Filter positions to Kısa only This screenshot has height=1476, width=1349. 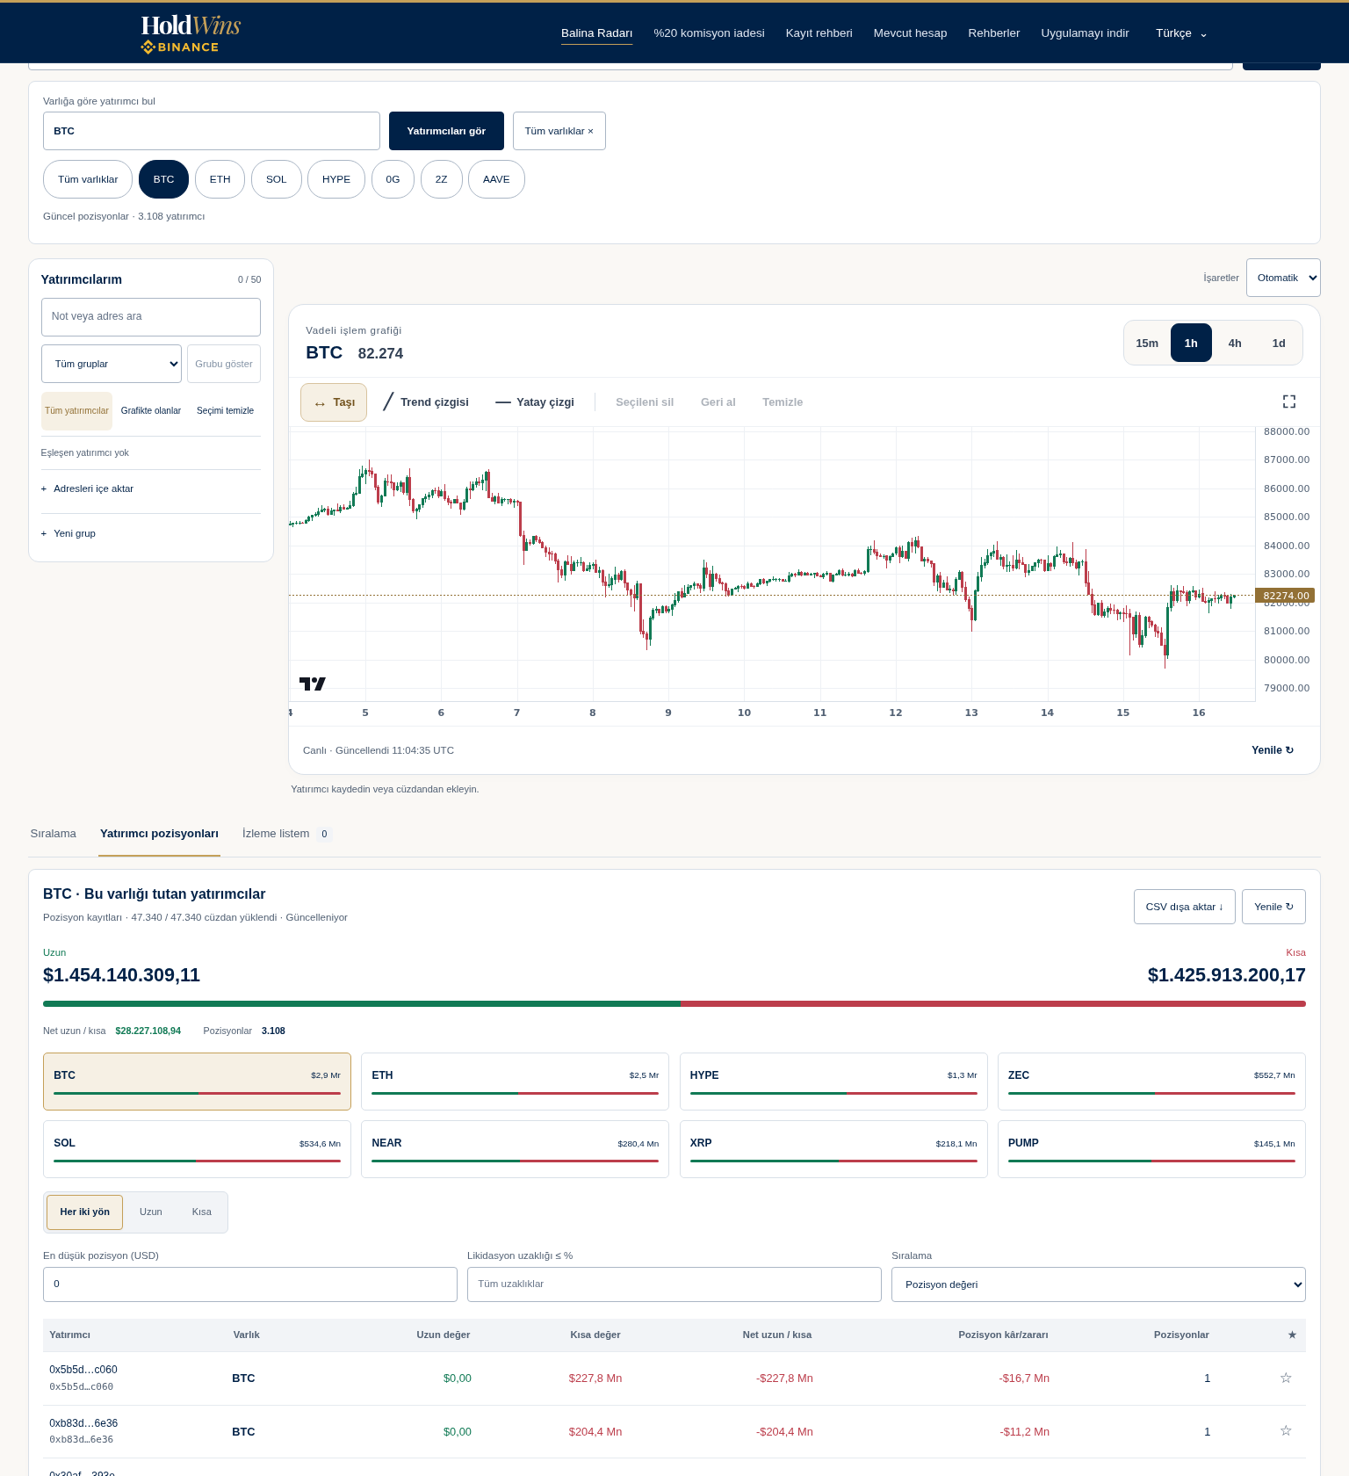click(x=202, y=1212)
